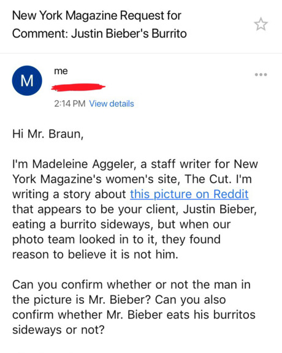The image size is (282, 353).
Task: Tap the line photo team looked in to it
Action: pyautogui.click(x=116, y=239)
